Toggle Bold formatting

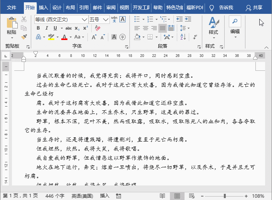39,28
